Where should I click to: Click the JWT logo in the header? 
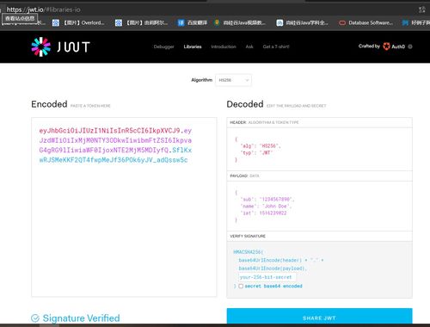click(60, 46)
